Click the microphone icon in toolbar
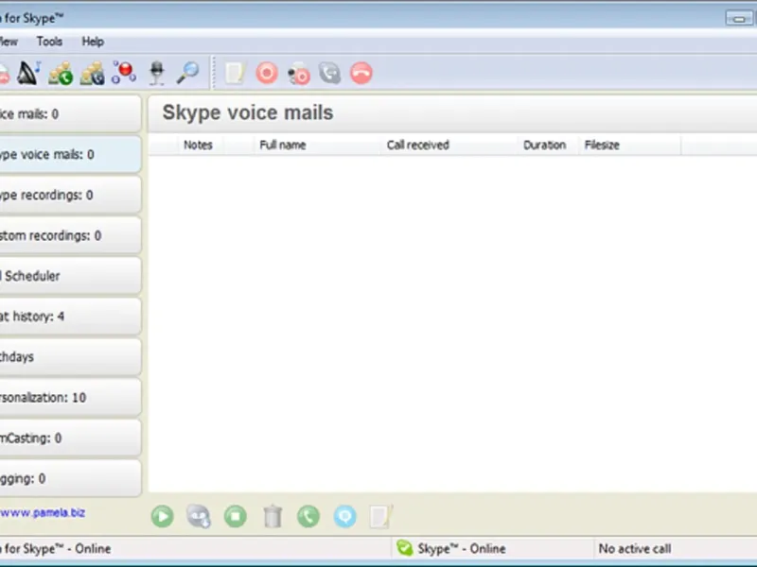 pos(156,74)
